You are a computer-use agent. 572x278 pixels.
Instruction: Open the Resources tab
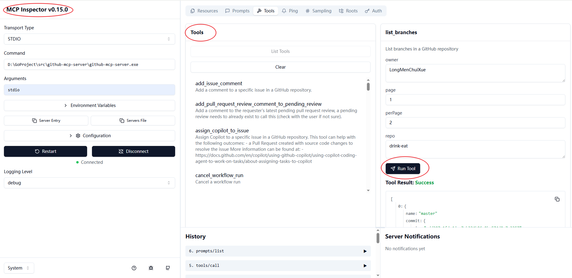[x=204, y=11]
